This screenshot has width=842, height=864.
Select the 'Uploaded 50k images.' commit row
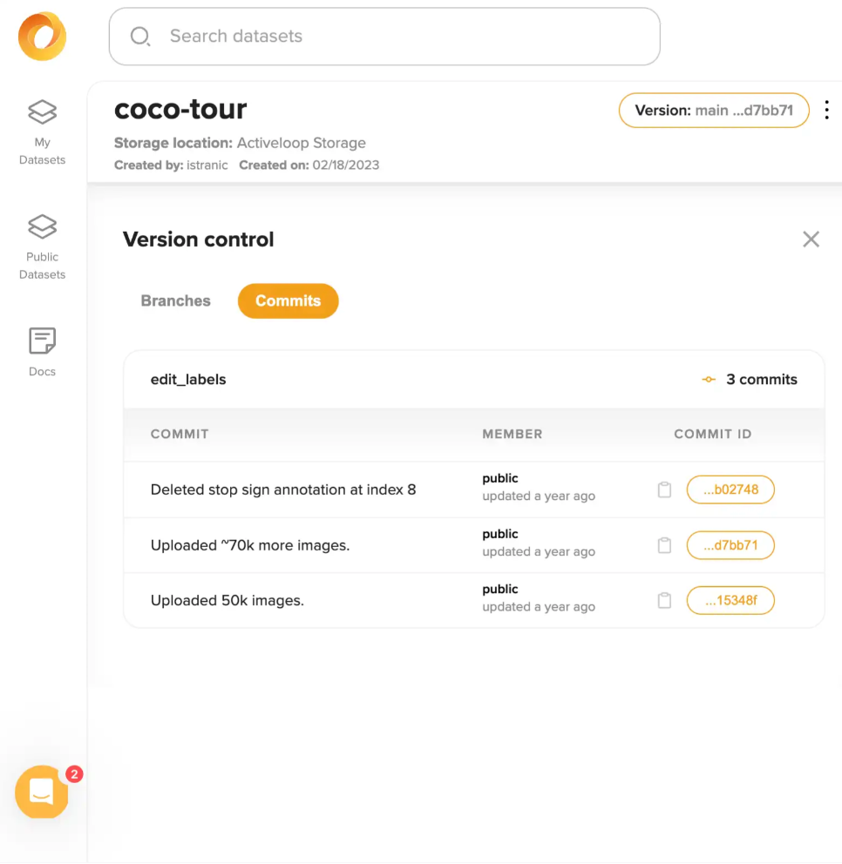[227, 600]
